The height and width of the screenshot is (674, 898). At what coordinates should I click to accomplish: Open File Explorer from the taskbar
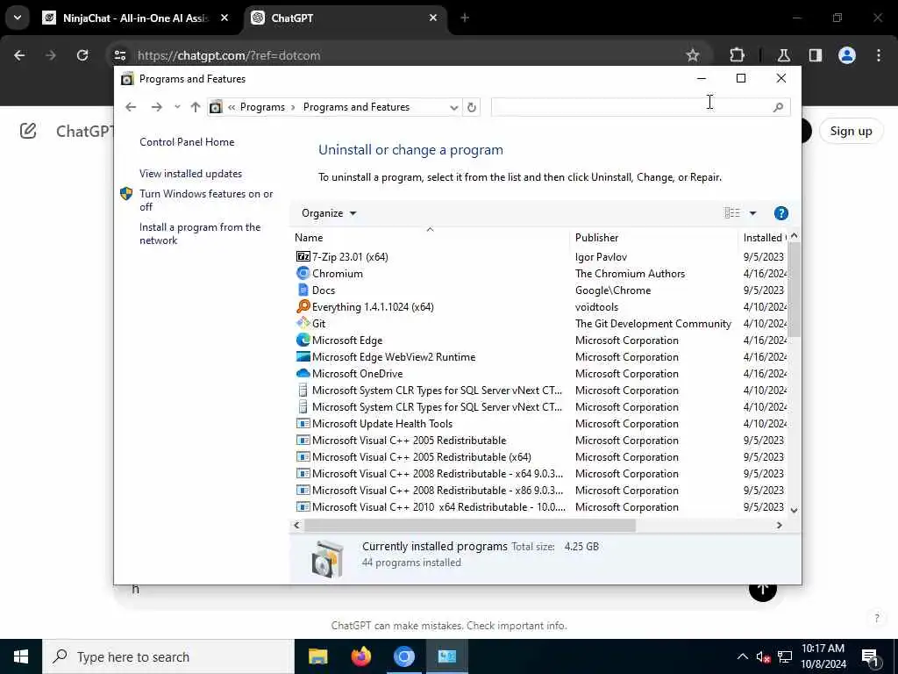(317, 656)
